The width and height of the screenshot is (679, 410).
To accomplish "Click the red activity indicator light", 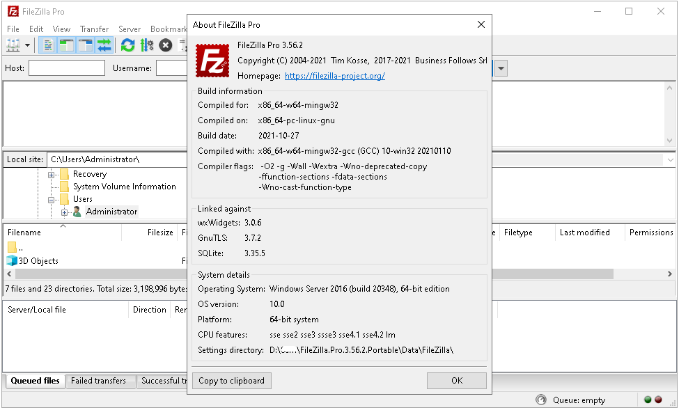I will click(658, 400).
